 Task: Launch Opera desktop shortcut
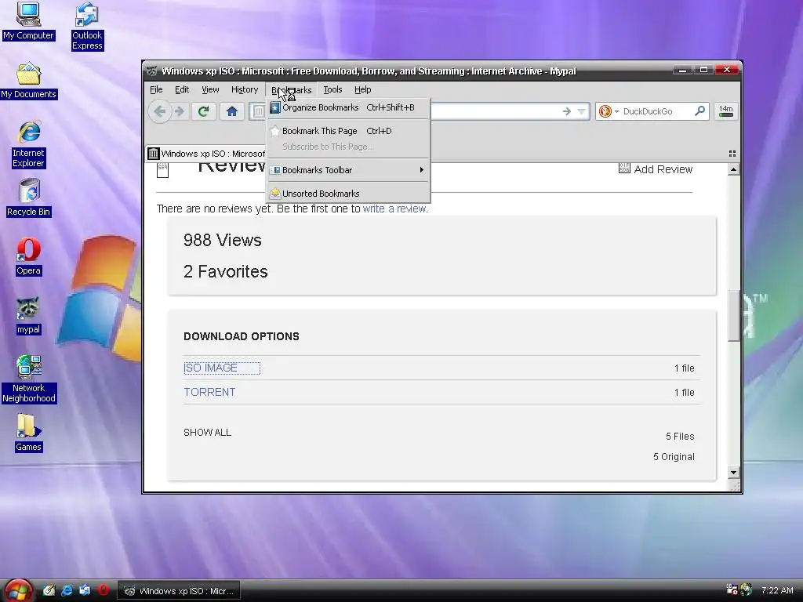[x=28, y=256]
